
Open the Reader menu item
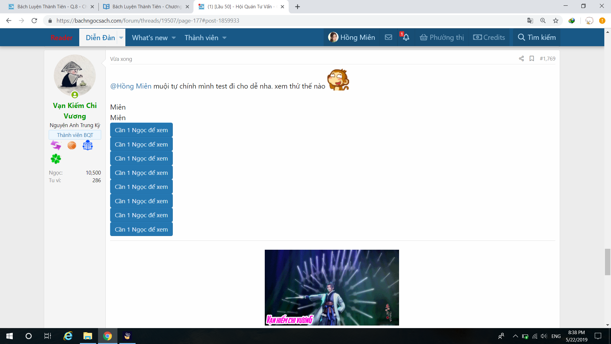pyautogui.click(x=61, y=38)
